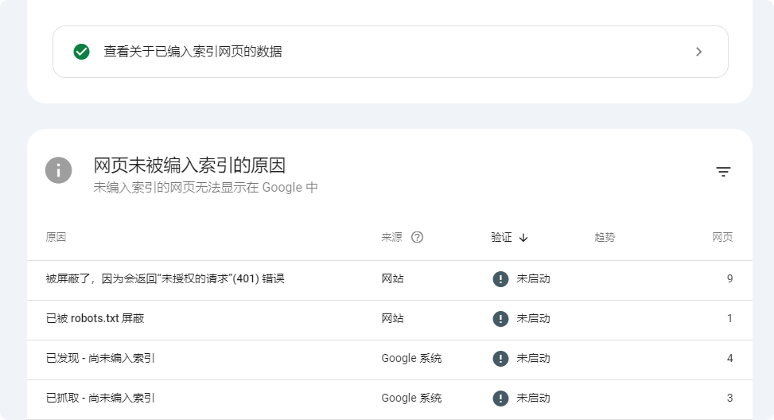This screenshot has height=420, width=774.
Task: Open the 已发现 - 尚未编入索引 row
Action: (x=390, y=358)
